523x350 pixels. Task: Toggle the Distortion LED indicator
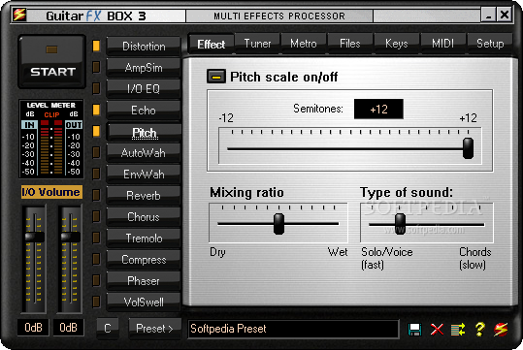tap(96, 46)
